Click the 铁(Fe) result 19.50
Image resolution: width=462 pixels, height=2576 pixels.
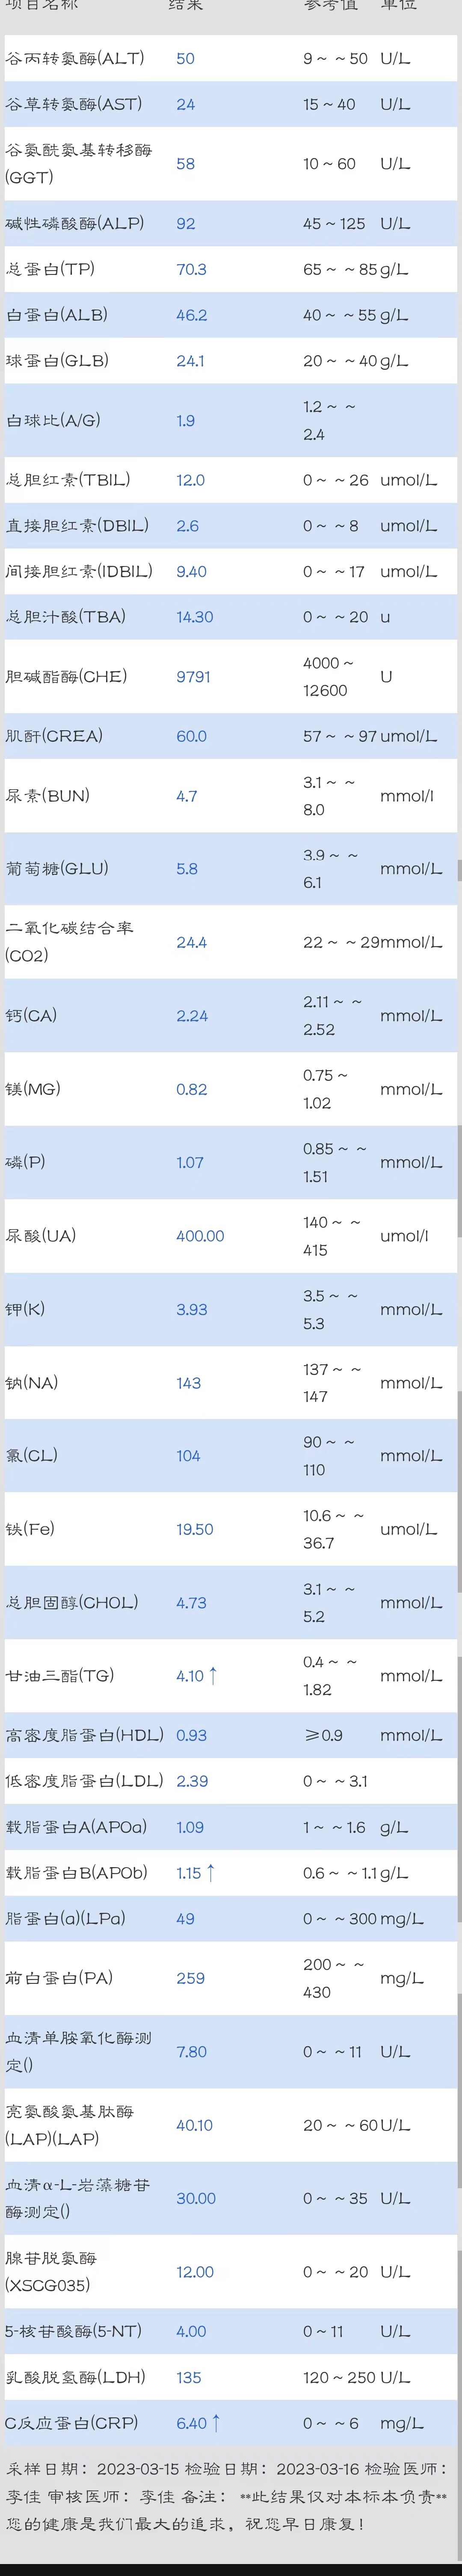[x=194, y=1529]
